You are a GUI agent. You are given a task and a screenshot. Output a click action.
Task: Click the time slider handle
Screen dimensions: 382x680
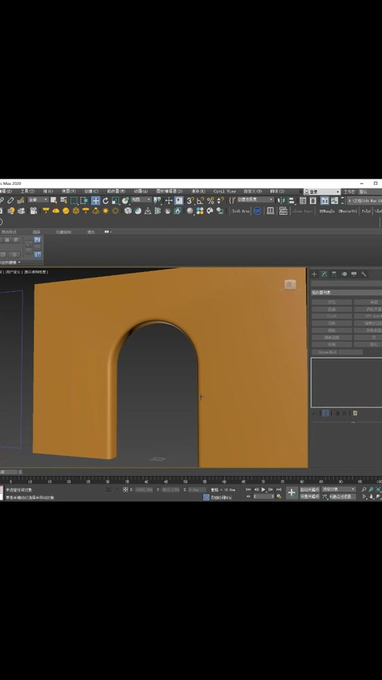tap(9, 472)
